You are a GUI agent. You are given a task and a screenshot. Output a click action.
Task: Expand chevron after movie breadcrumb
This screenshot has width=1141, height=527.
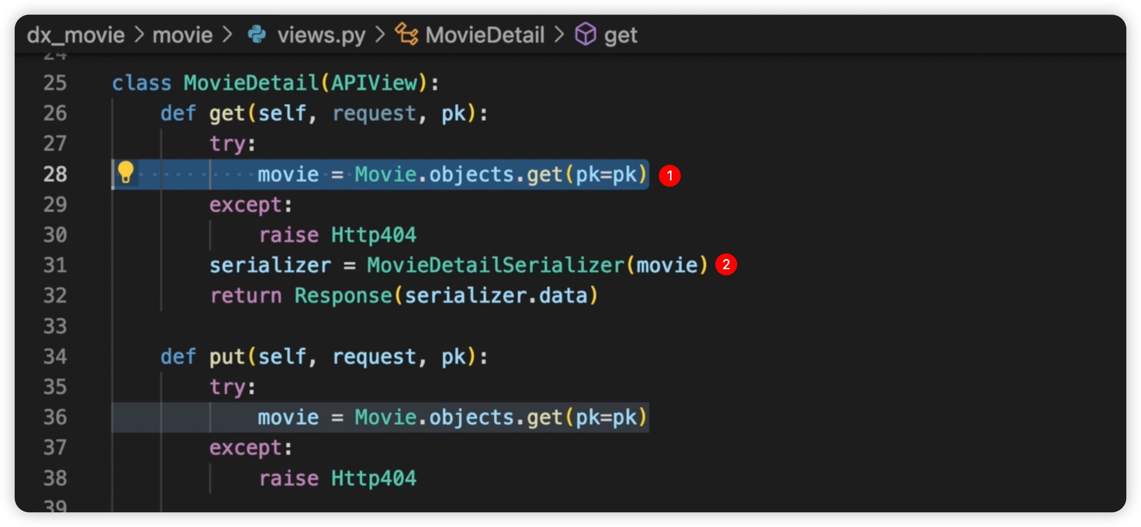tap(227, 35)
